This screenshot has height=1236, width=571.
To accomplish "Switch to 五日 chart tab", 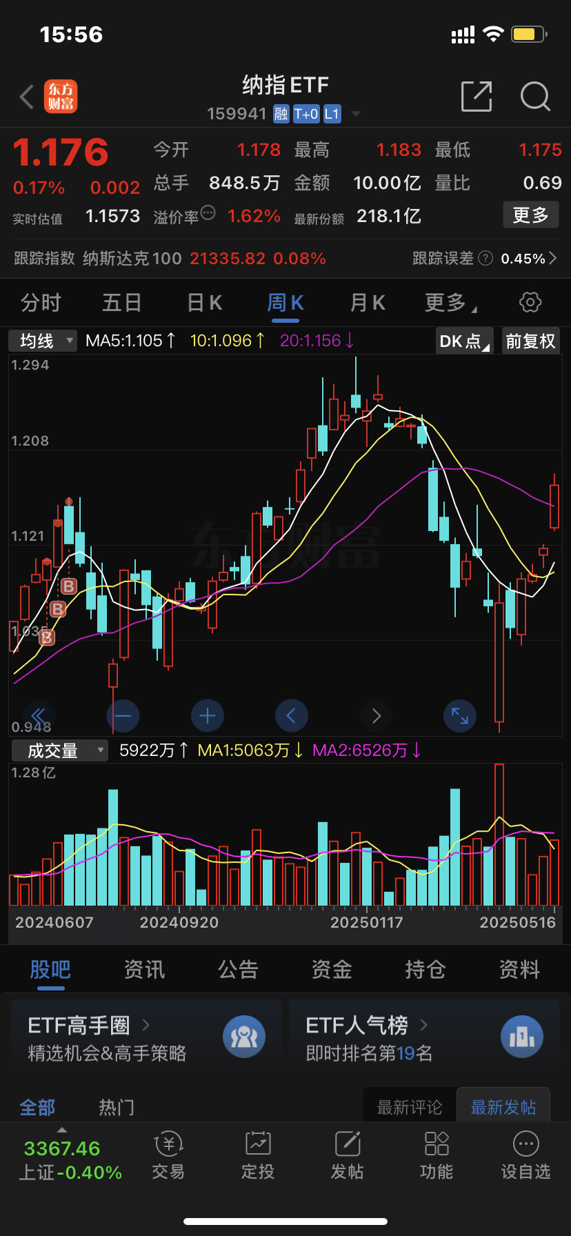I will tap(122, 302).
